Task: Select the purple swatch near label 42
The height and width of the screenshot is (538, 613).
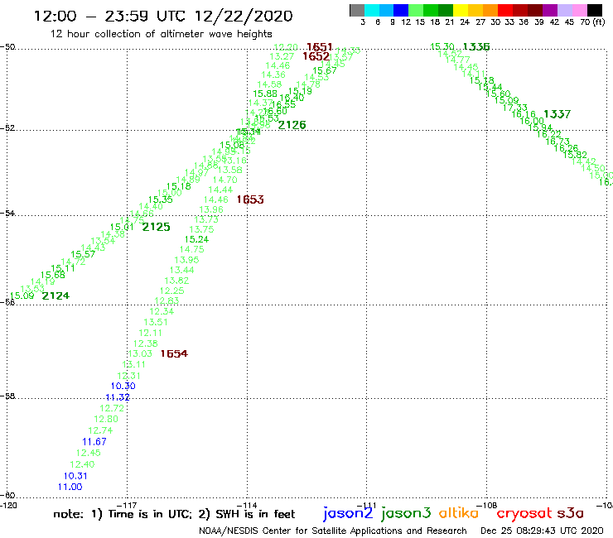Action: [550, 10]
